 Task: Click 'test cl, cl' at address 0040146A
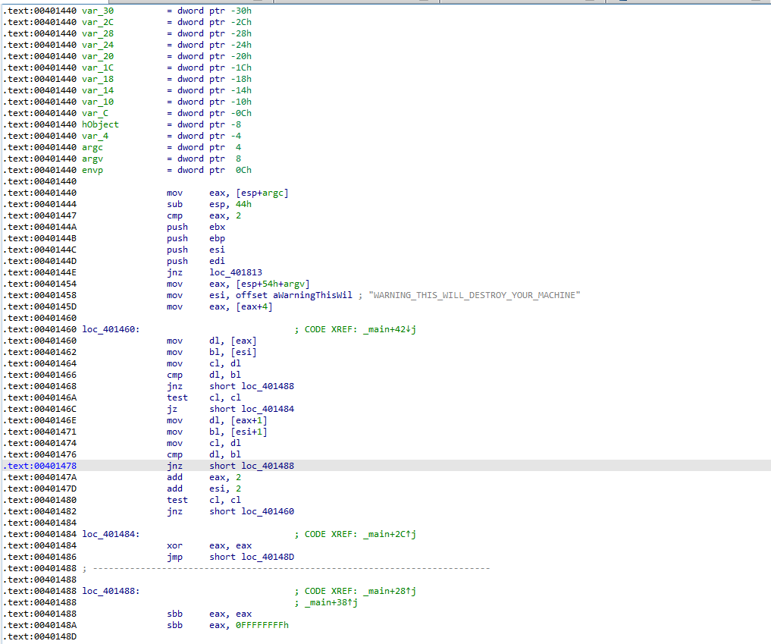(x=204, y=397)
